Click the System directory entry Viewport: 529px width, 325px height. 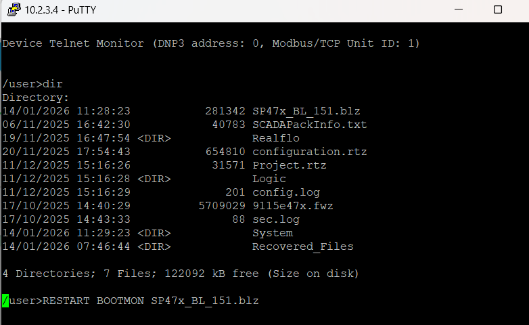(x=272, y=233)
